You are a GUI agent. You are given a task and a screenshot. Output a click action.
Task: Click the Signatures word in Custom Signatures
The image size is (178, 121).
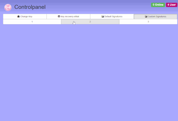tap(160, 16)
